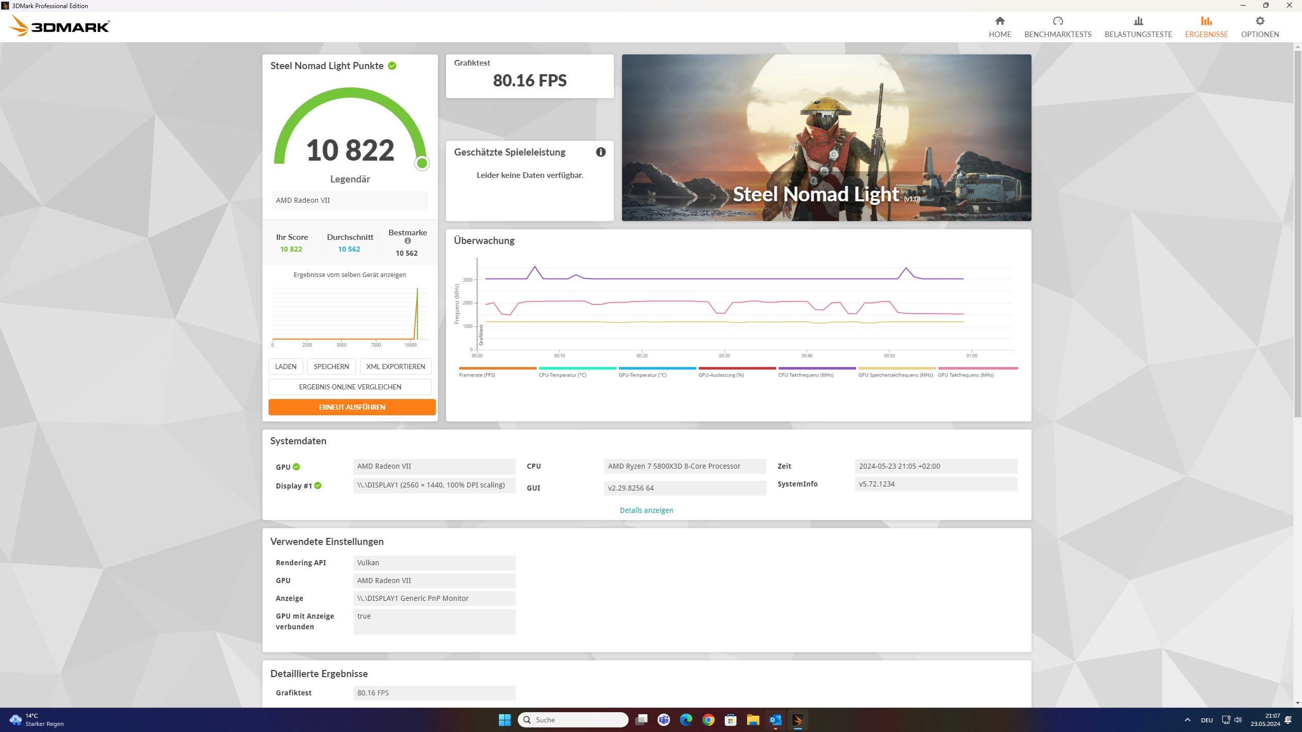Click info icon under Bestmarke
The width and height of the screenshot is (1302, 732).
(407, 241)
